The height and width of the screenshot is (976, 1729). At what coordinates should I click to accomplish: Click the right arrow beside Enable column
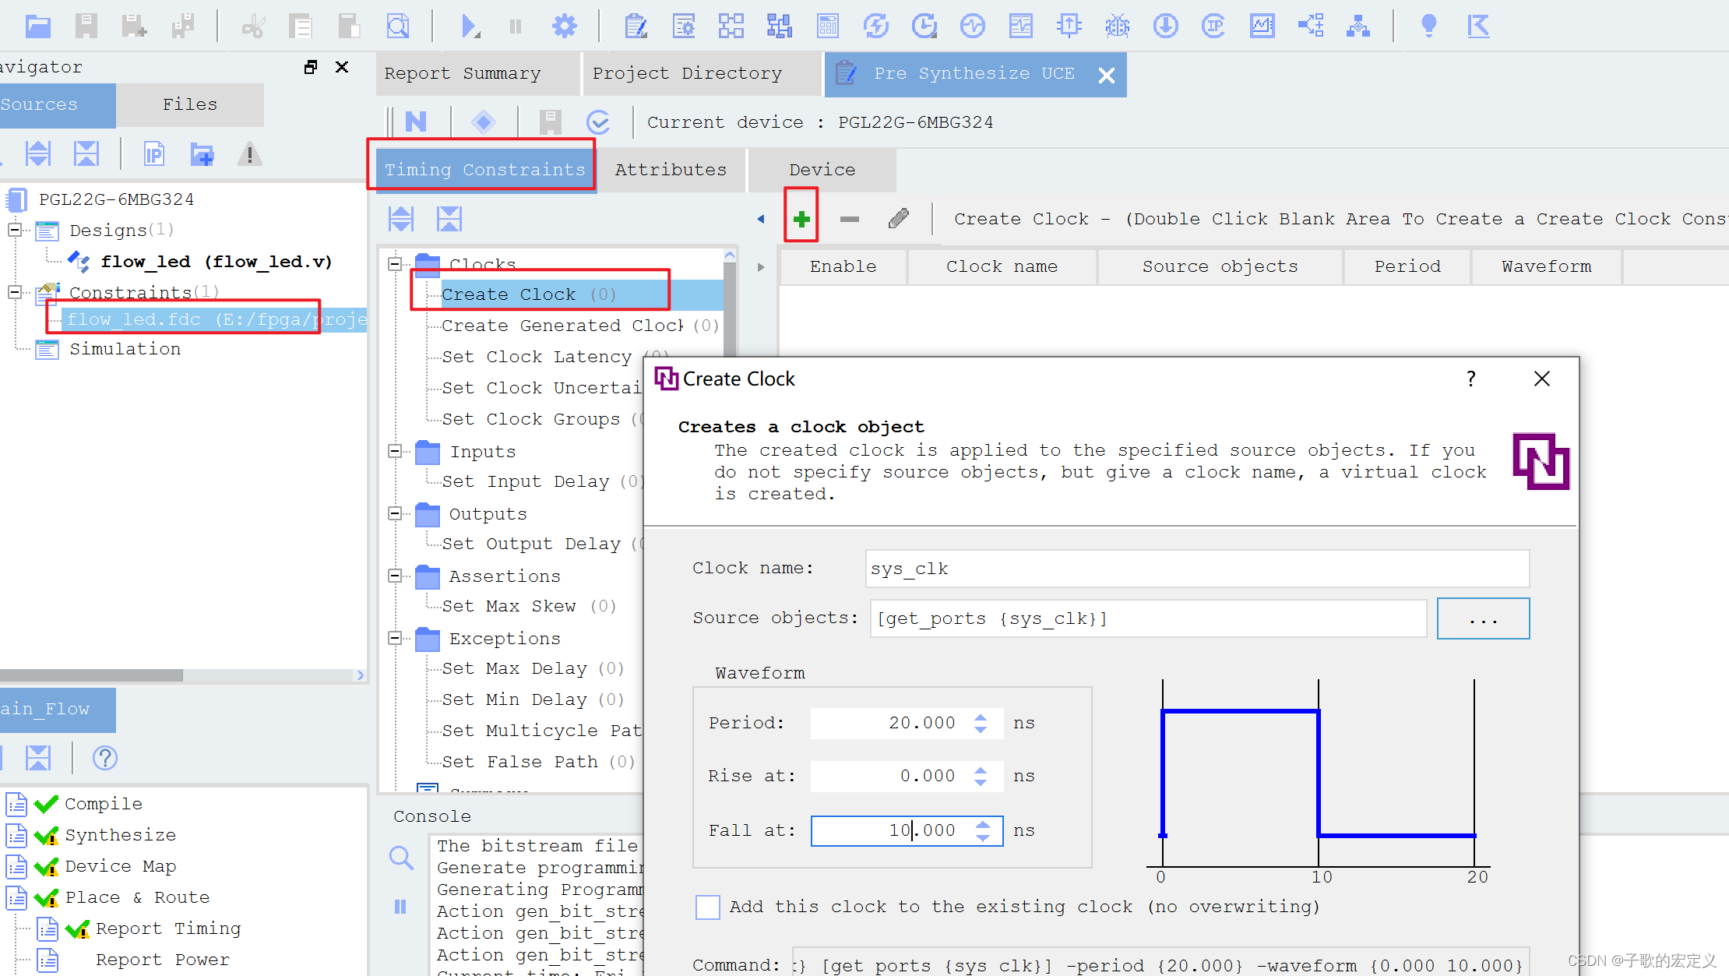[761, 267]
